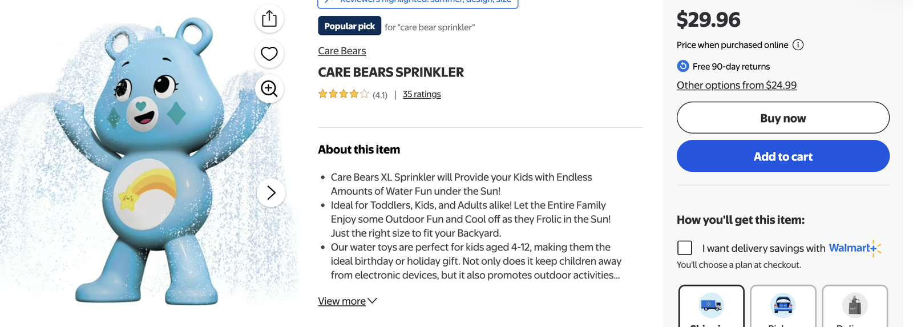Screen dimensions: 913x327
Task: Click the Free 90-day returns icon
Action: (683, 66)
